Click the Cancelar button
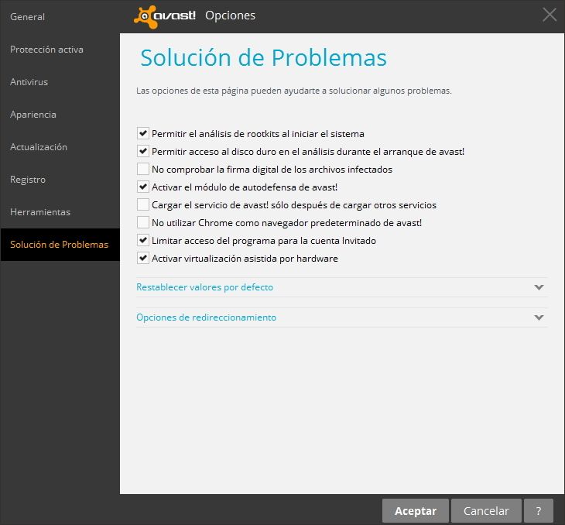This screenshot has width=565, height=525. [486, 510]
